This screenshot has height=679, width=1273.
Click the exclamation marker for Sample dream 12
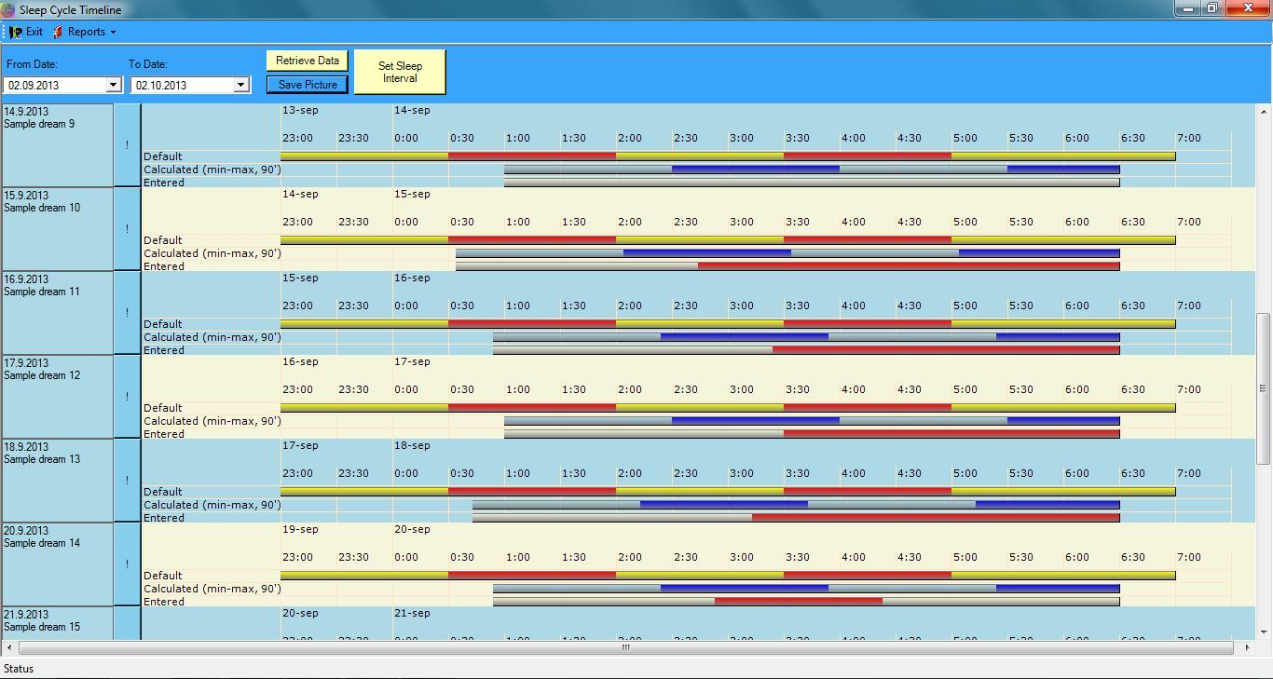[x=127, y=396]
